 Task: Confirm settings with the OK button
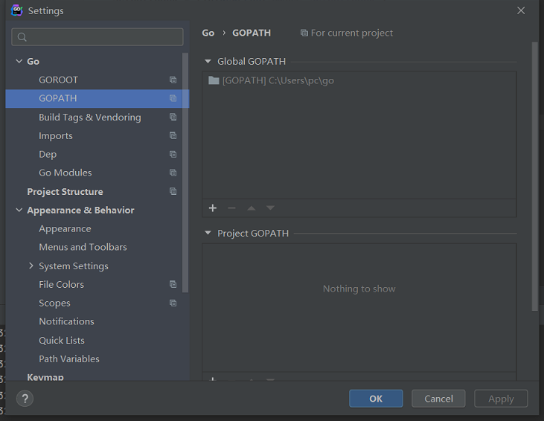pyautogui.click(x=376, y=399)
